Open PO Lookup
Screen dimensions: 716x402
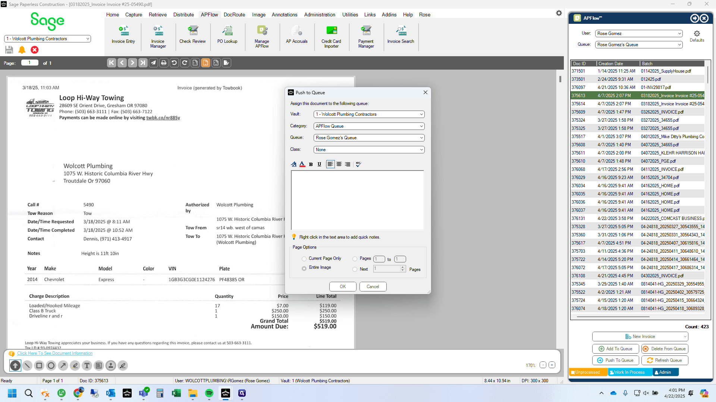pos(227,35)
